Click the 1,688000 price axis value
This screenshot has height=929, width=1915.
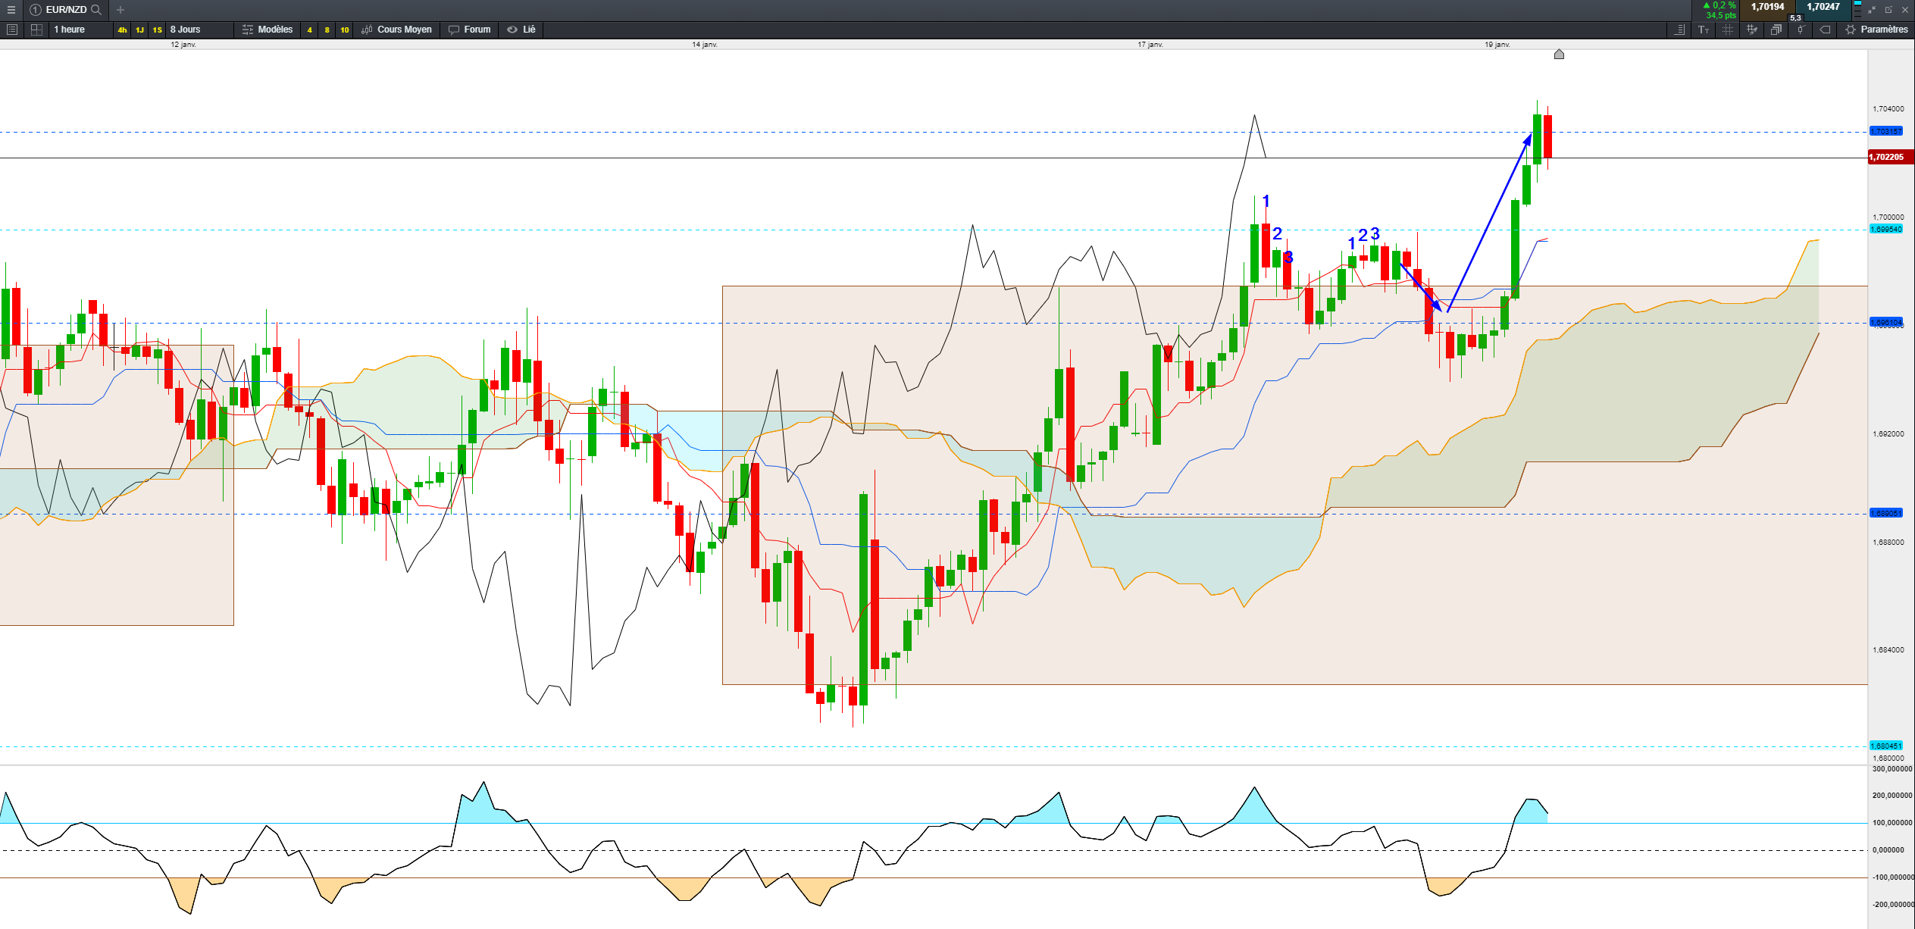point(1888,543)
